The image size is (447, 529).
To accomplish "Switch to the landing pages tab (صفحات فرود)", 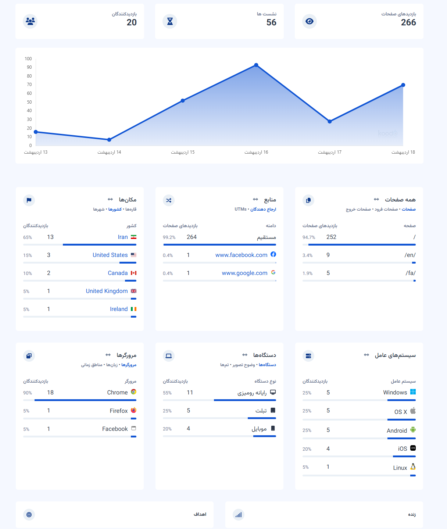I will (386, 209).
